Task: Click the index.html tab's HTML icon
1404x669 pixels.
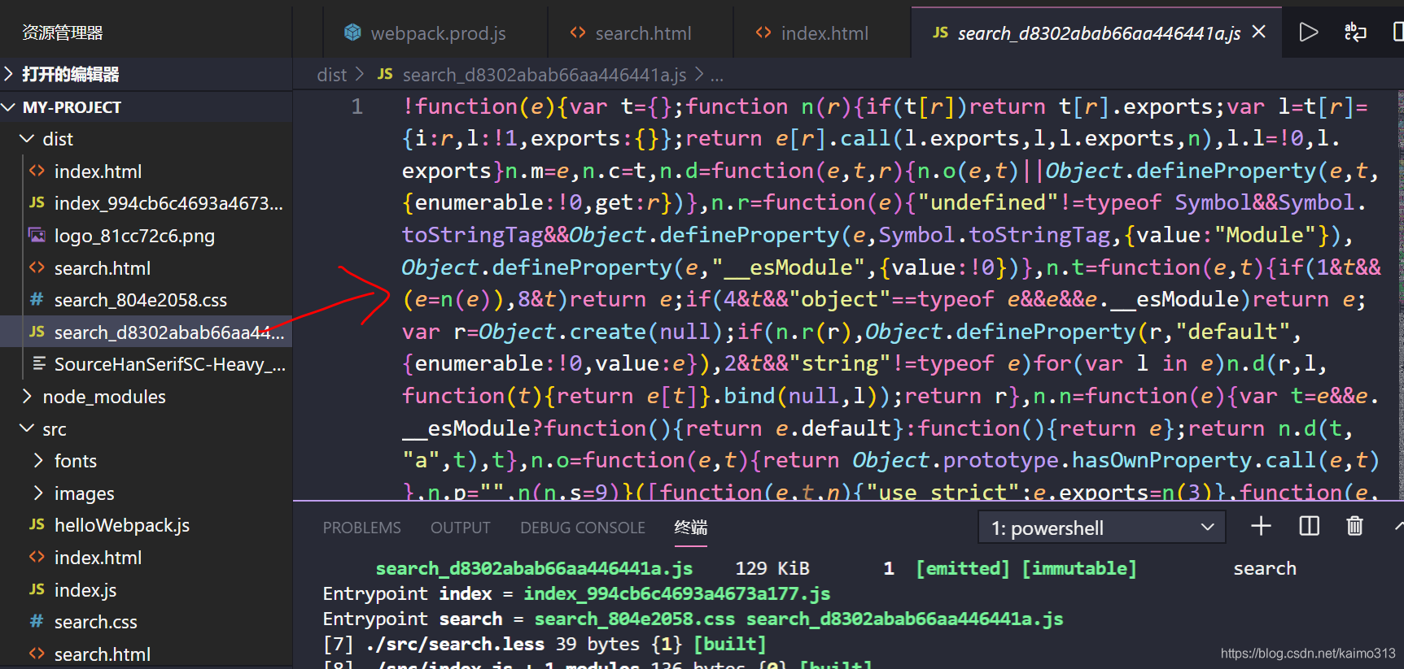Action: [763, 33]
